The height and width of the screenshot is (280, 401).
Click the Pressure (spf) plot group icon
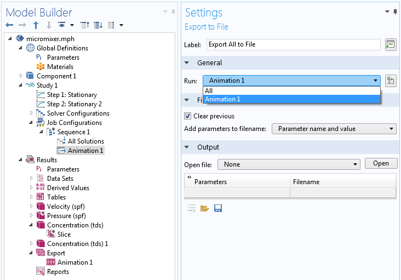41,215
